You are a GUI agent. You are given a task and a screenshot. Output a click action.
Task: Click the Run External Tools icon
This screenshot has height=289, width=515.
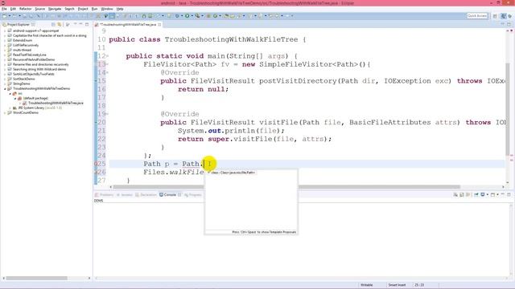click(197, 16)
